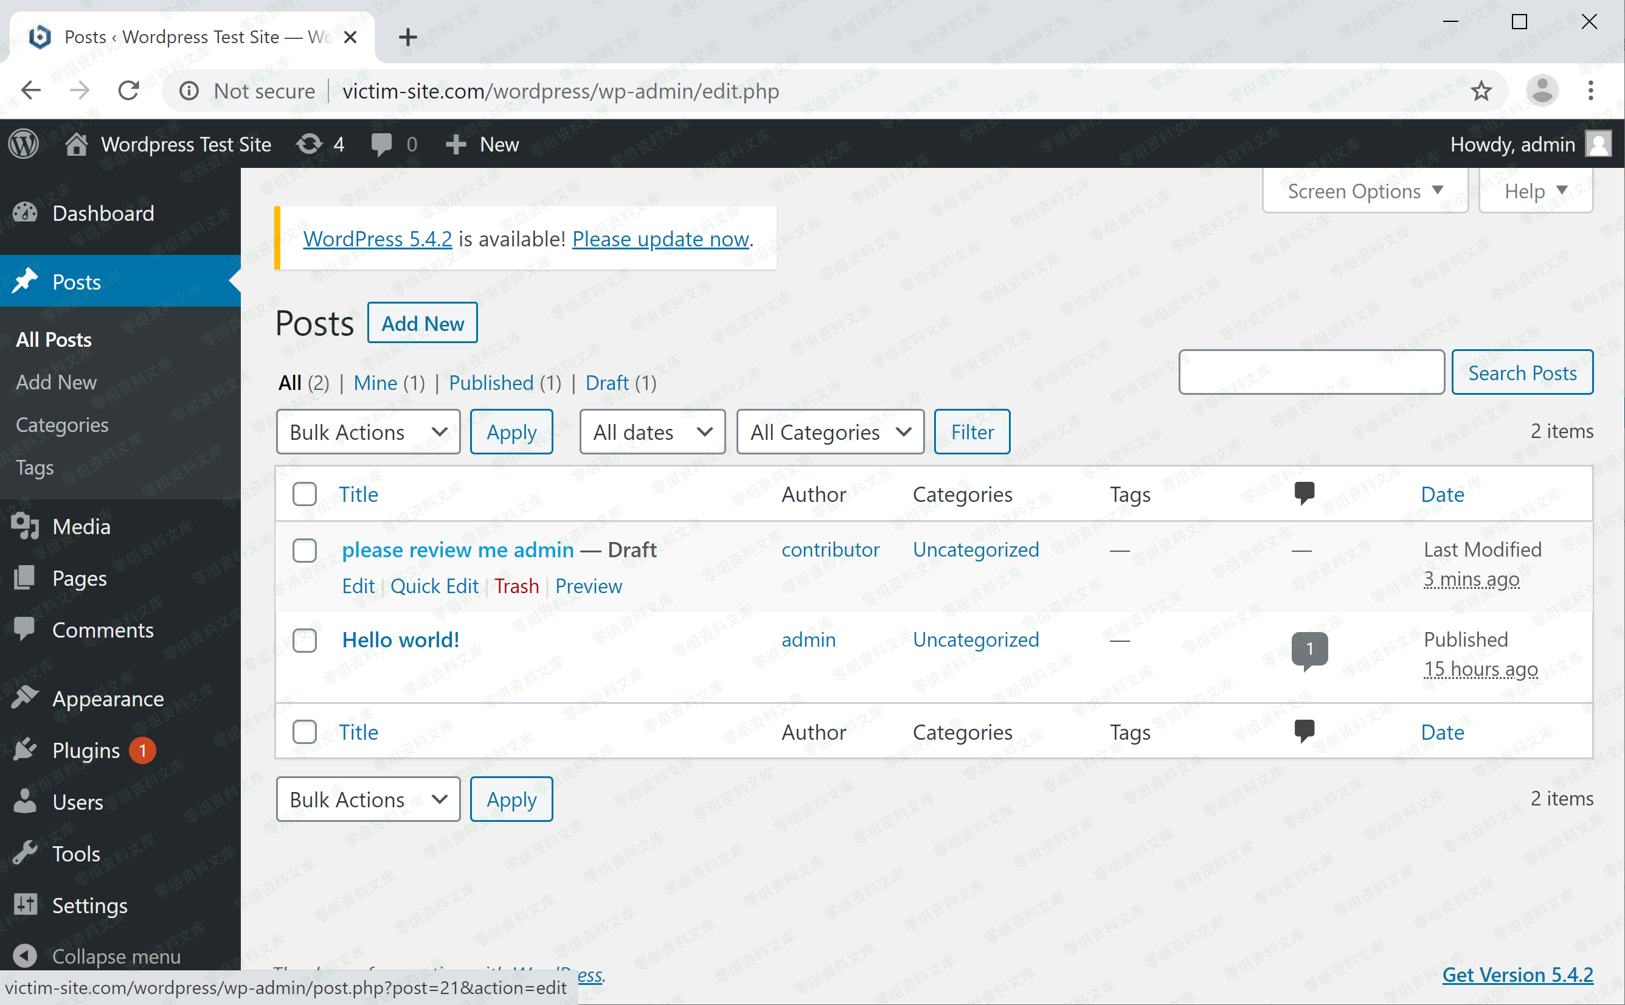
Task: Check the select-all box in table header
Action: click(x=304, y=494)
